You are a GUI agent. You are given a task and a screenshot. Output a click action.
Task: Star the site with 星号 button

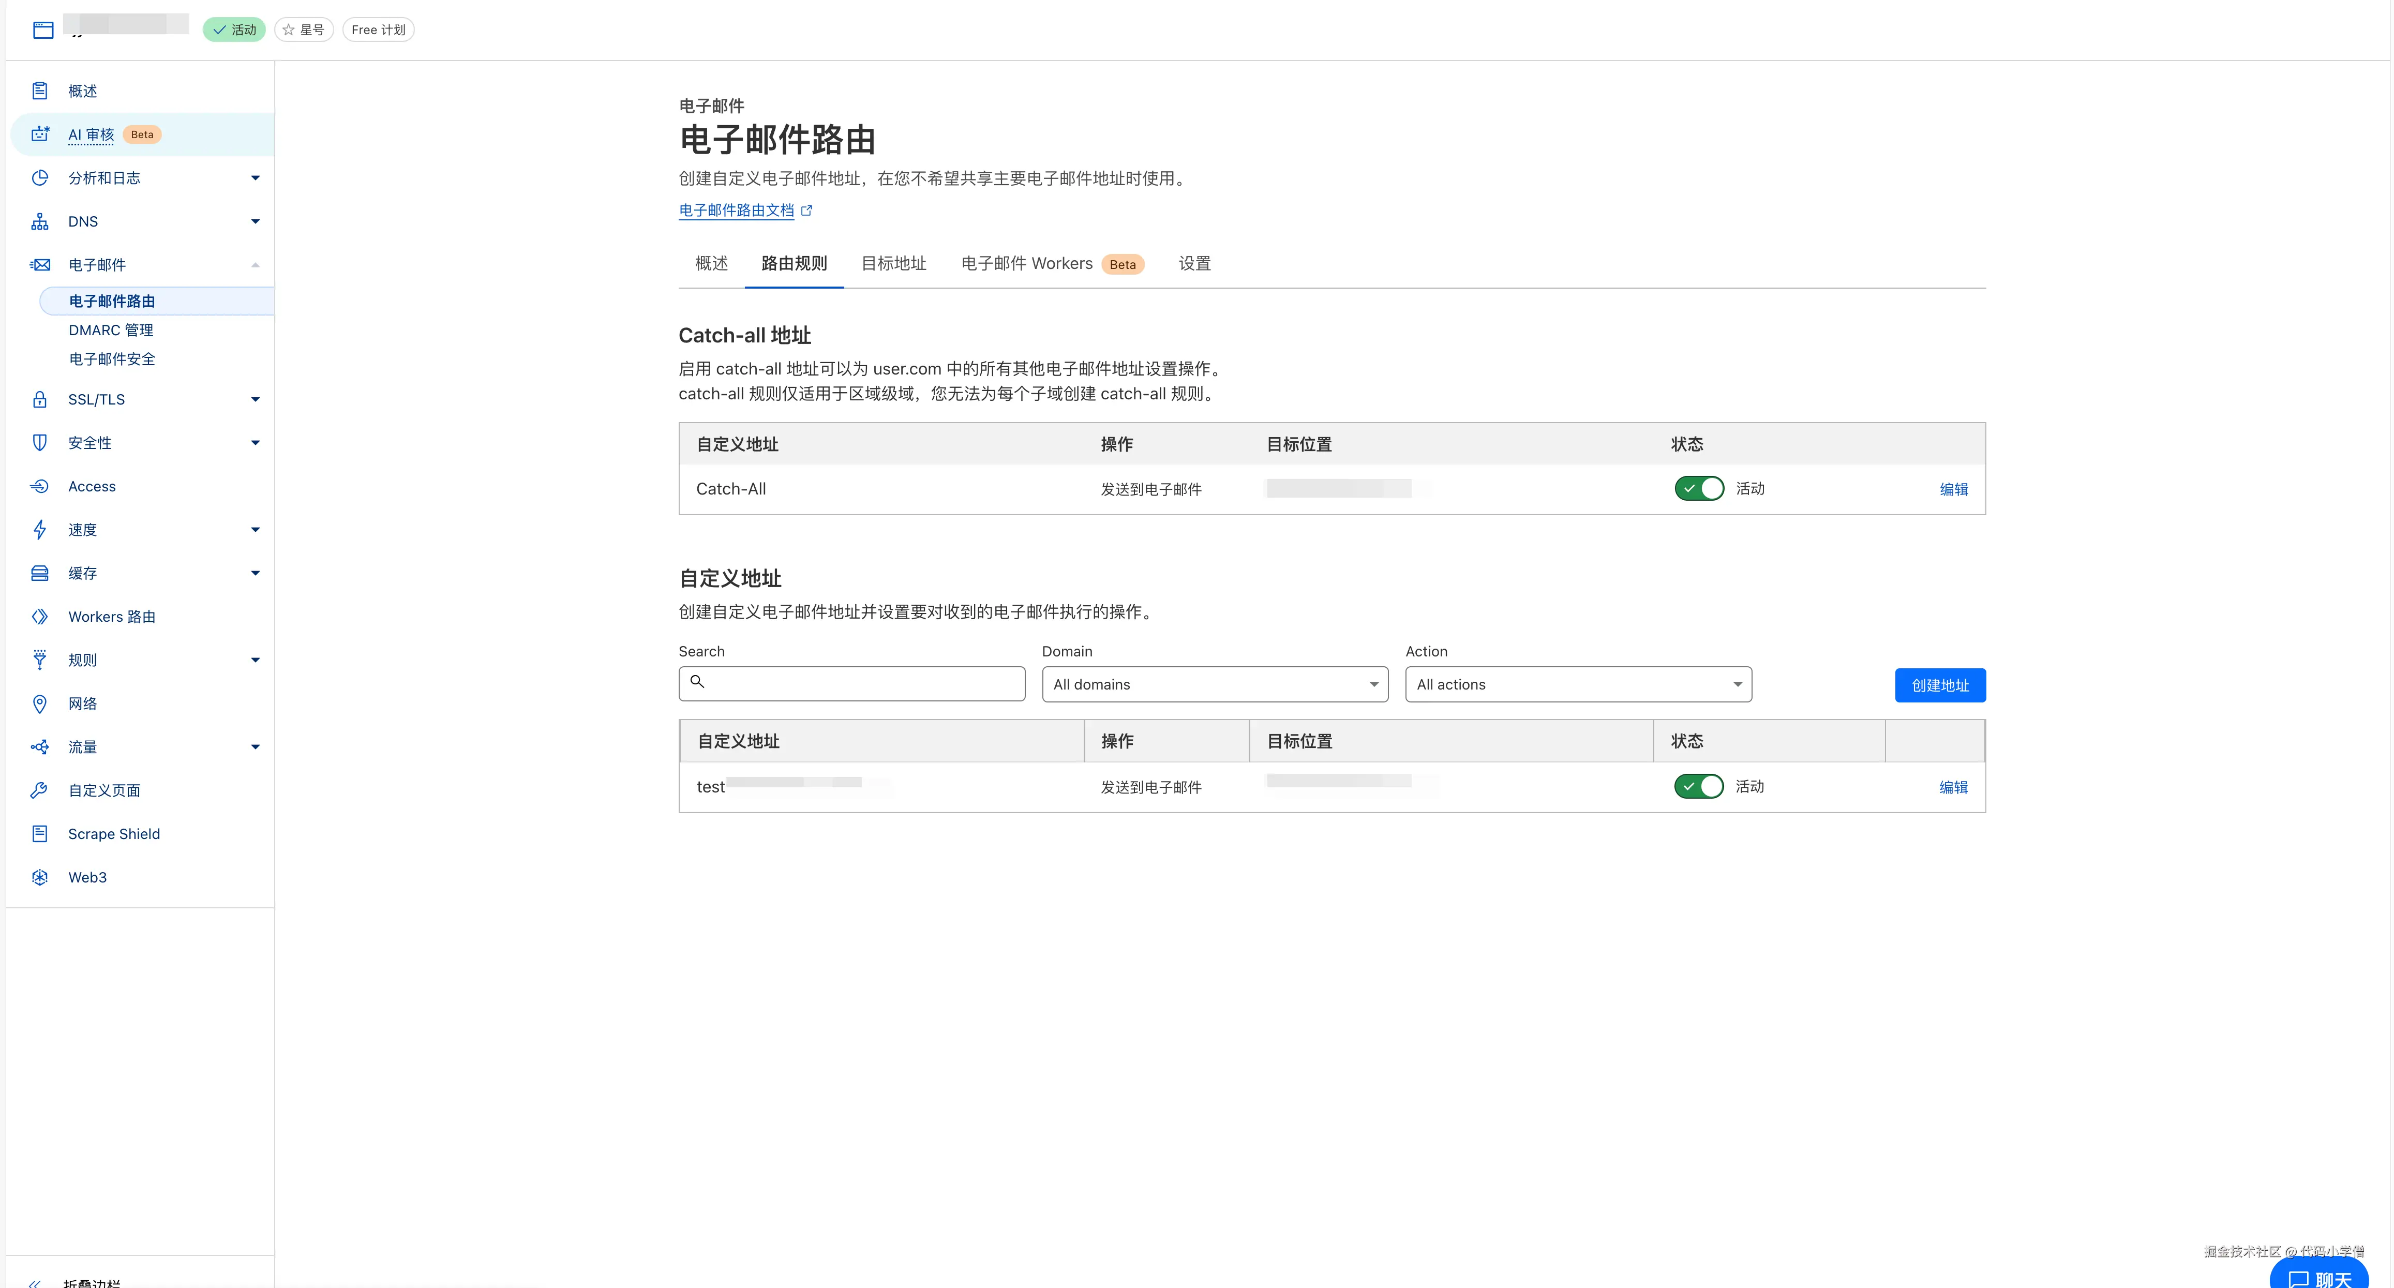pyautogui.click(x=304, y=29)
